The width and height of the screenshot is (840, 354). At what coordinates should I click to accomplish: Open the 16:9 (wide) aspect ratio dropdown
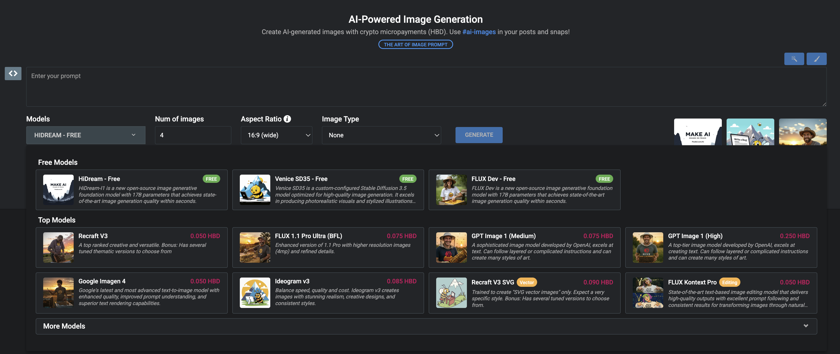[277, 135]
